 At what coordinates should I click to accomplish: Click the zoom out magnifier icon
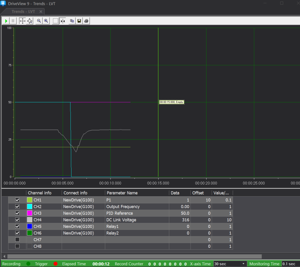point(39,21)
